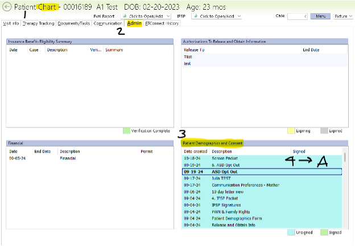355x246 pixels.
Task: Open the Therapy Tracking tab
Action: tap(39, 24)
